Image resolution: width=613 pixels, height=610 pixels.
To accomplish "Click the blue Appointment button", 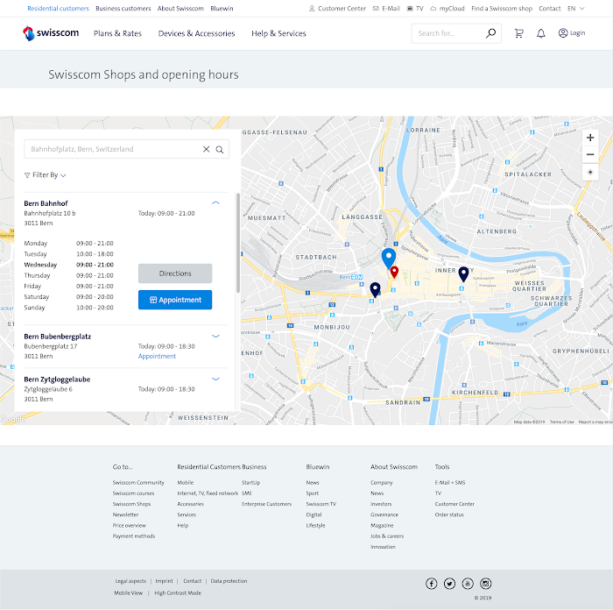I will point(175,300).
